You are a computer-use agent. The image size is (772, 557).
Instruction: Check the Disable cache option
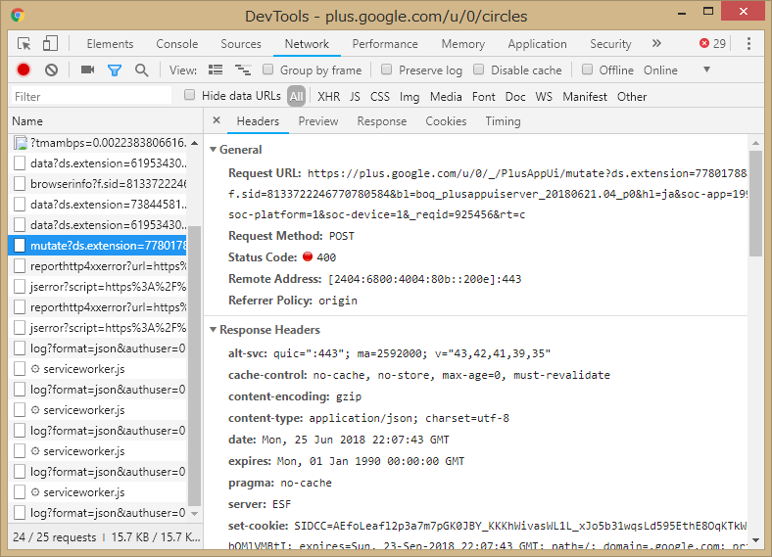[479, 70]
